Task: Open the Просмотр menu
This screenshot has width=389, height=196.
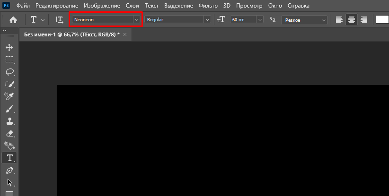Action: point(249,6)
